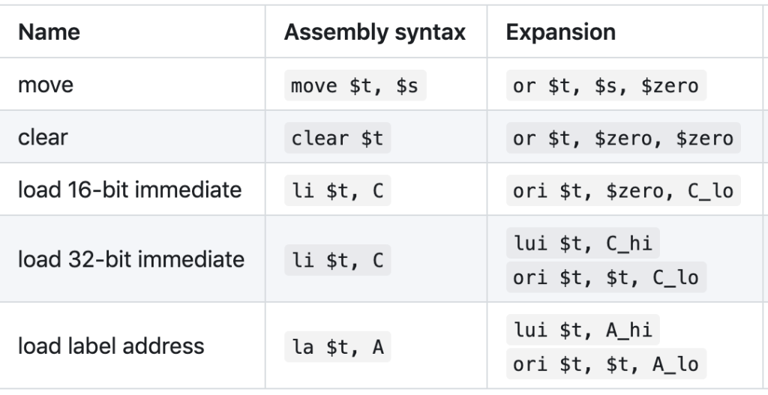Click the Assembly syntax column header
Screen dimensions: 768x395
click(374, 32)
